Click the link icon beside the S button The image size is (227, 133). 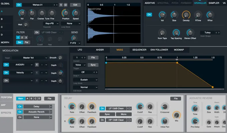click(65, 5)
